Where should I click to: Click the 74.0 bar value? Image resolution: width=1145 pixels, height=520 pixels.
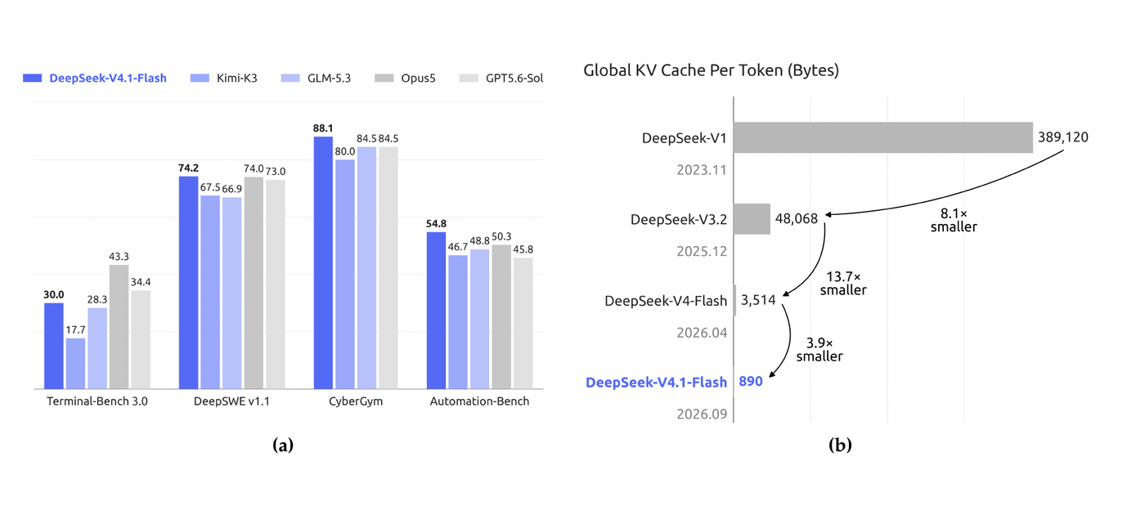click(x=254, y=169)
